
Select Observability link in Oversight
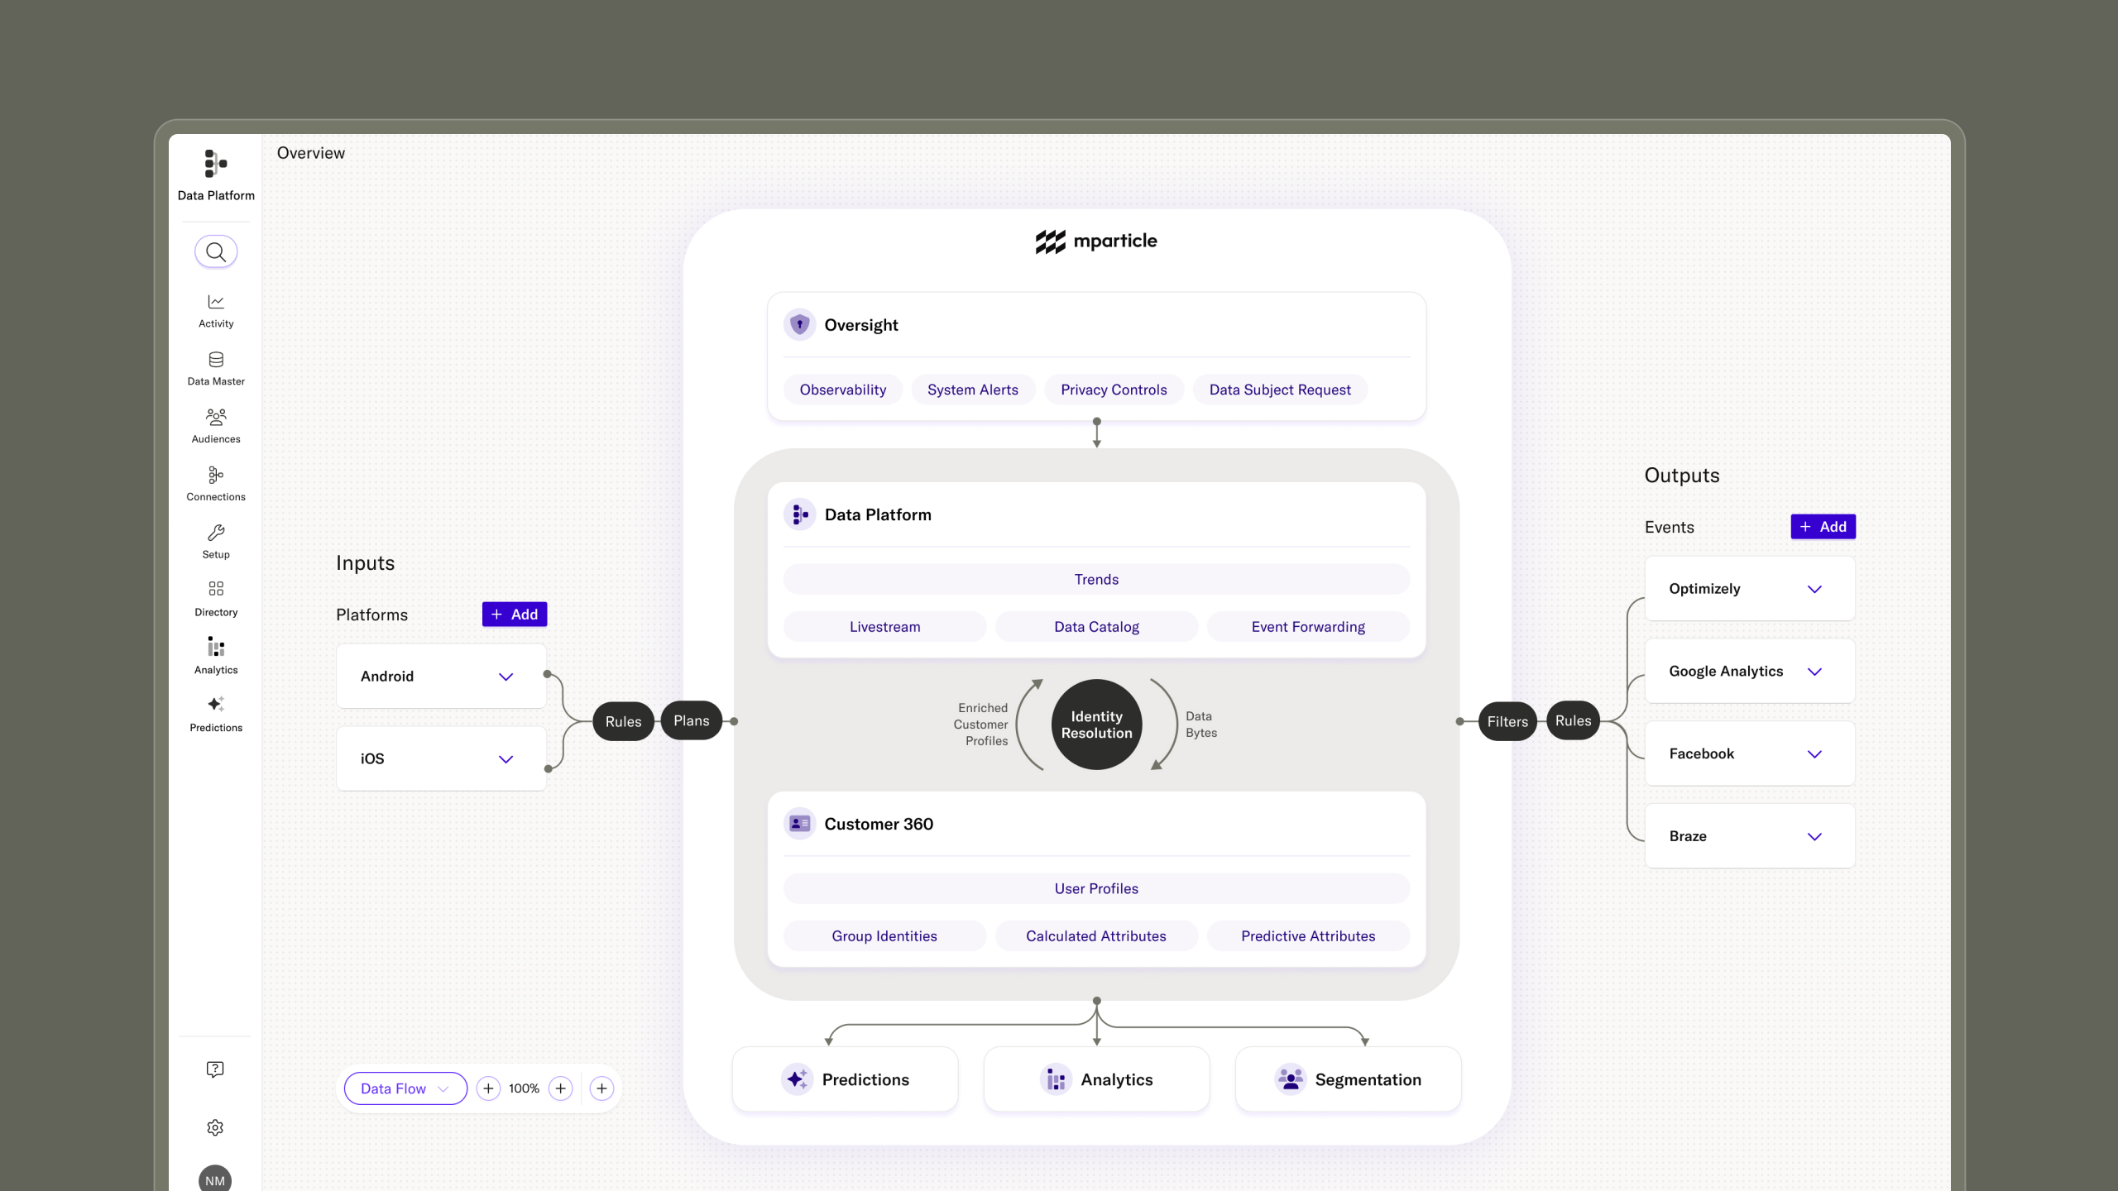842,388
